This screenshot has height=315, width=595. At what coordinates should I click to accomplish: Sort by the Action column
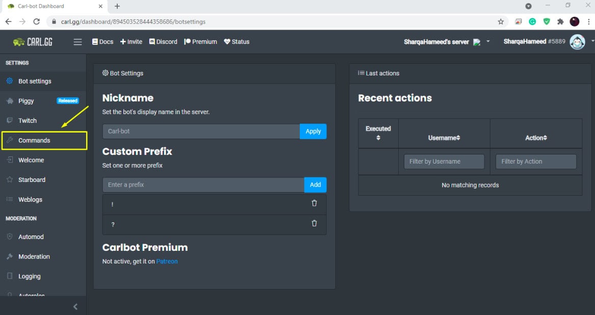536,138
